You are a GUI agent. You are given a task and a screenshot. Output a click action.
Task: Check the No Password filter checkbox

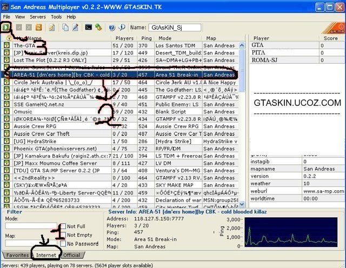(x=63, y=244)
